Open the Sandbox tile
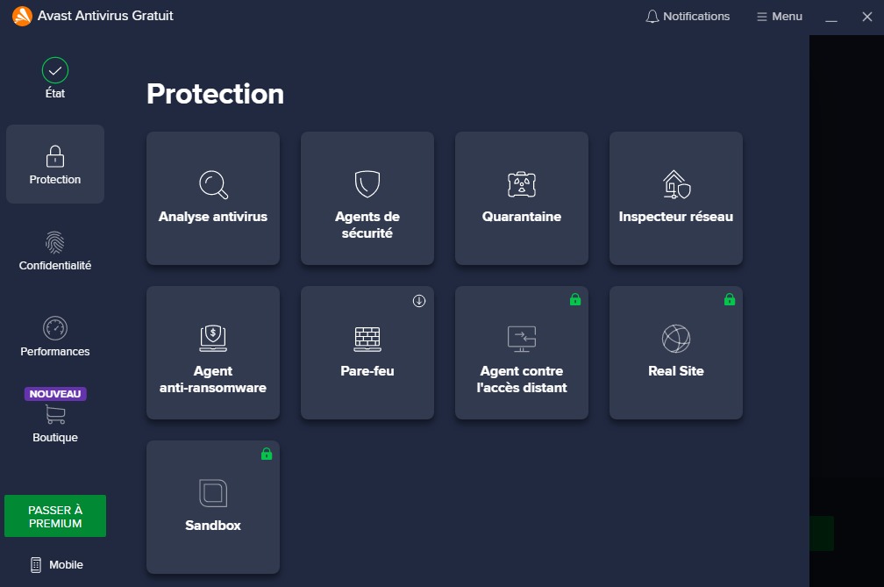Image resolution: width=884 pixels, height=587 pixels. (213, 507)
